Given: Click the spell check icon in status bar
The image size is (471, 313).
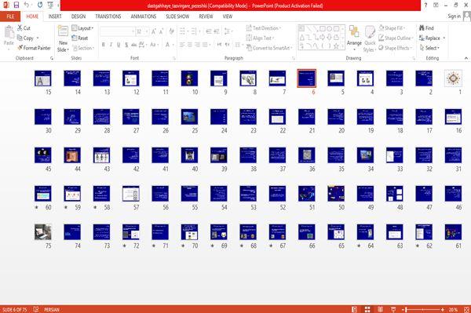Looking at the screenshot, I should pos(36,309).
